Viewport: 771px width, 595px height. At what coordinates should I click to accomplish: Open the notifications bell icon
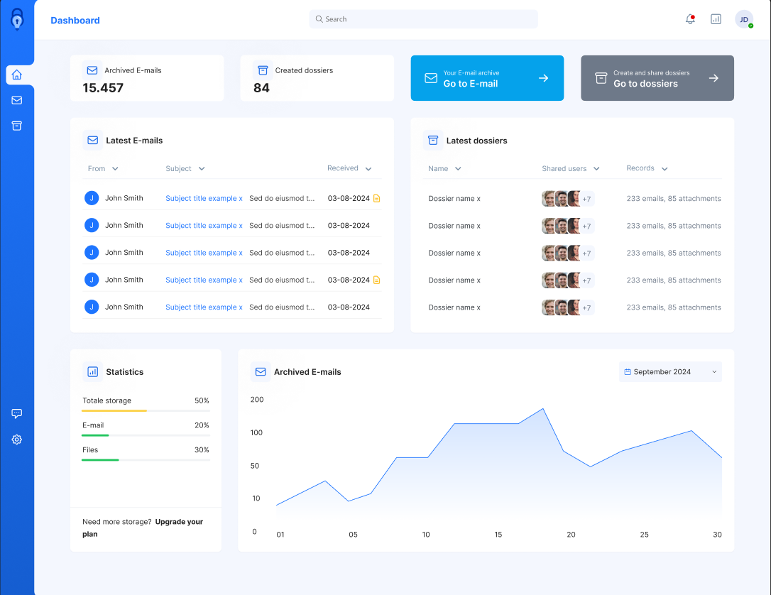[x=690, y=19]
